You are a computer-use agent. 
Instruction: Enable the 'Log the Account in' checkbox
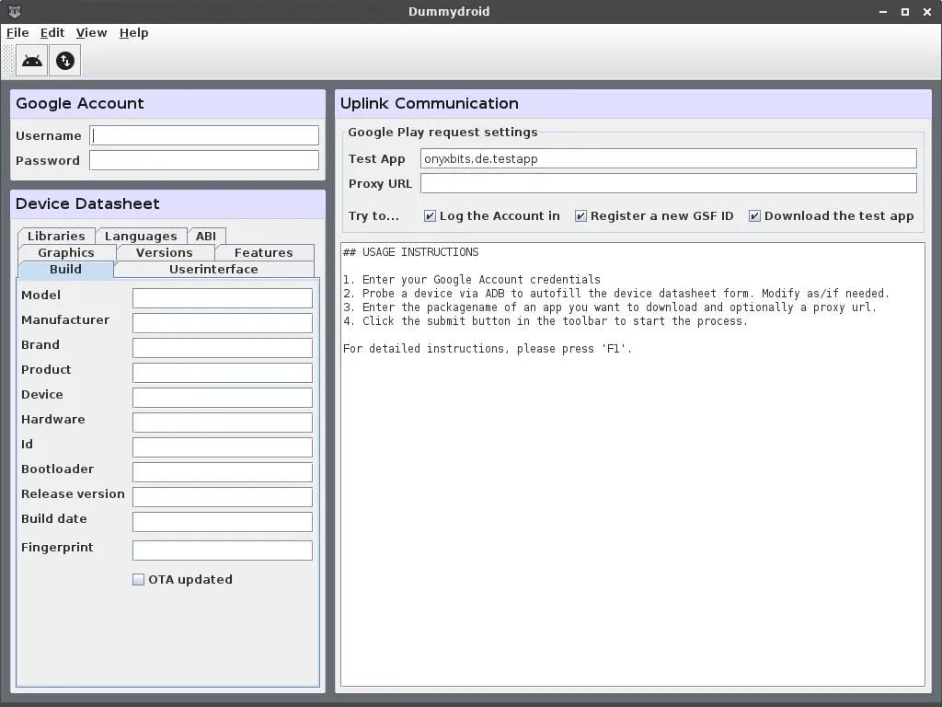pyautogui.click(x=429, y=215)
